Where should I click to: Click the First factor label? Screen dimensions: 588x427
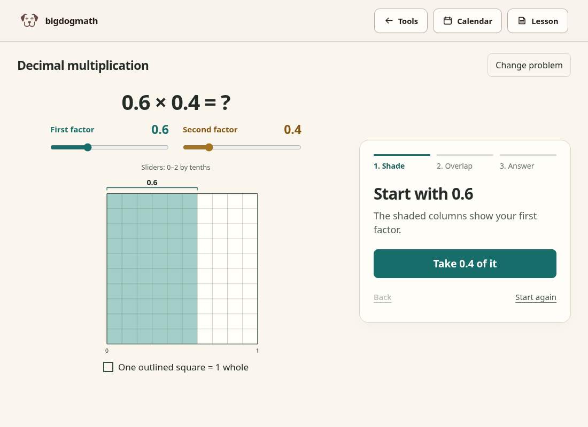click(72, 130)
